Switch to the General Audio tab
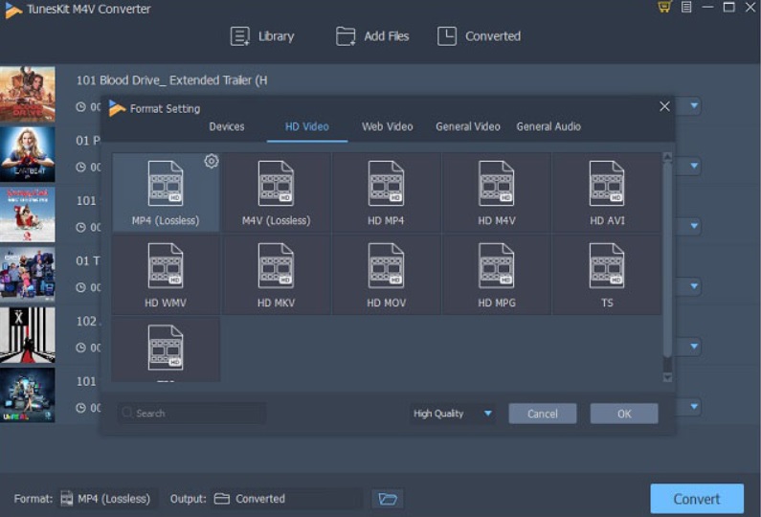The image size is (761, 517). pyautogui.click(x=548, y=126)
